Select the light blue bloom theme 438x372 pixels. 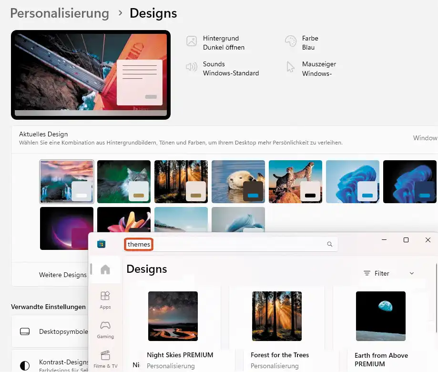353,181
